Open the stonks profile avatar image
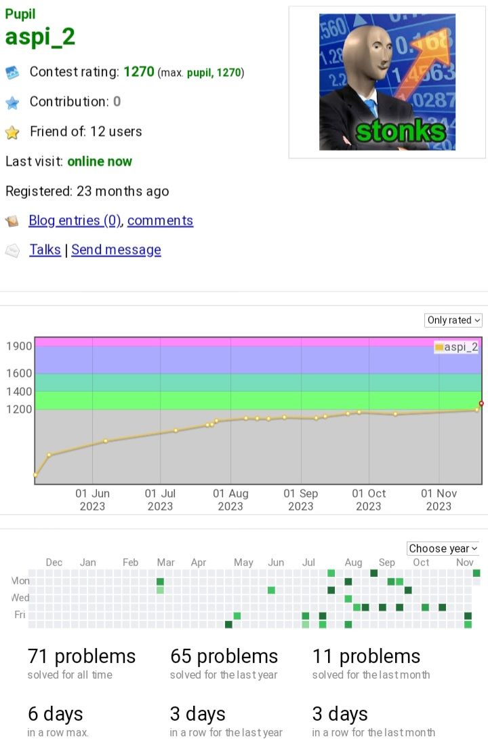The image size is (488, 754). tap(387, 81)
